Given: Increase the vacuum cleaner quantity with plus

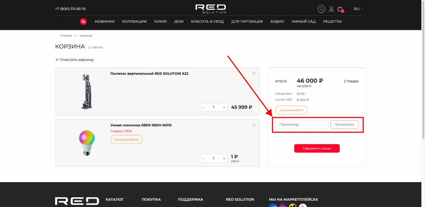Looking at the screenshot, I should point(224,107).
